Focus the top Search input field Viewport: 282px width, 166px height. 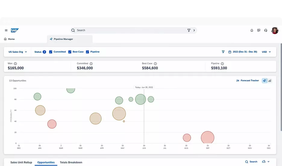point(133,30)
